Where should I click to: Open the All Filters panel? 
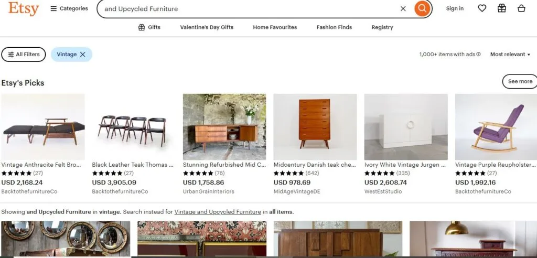[x=24, y=54]
